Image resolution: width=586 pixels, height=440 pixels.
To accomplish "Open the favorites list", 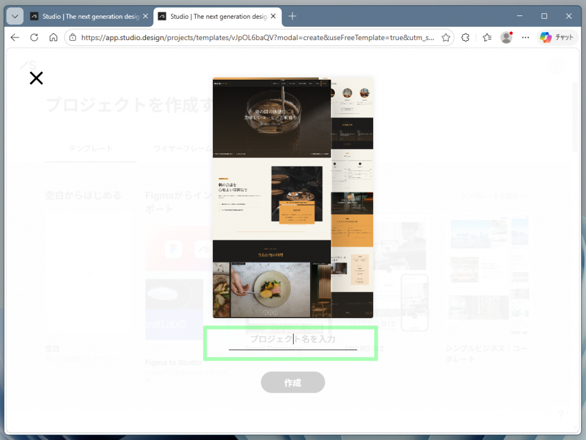I will pyautogui.click(x=487, y=37).
